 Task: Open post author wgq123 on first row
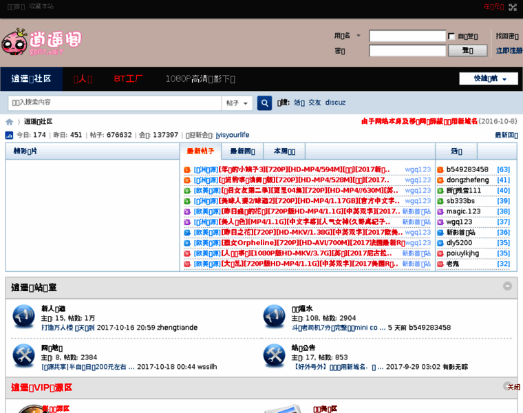click(x=418, y=170)
